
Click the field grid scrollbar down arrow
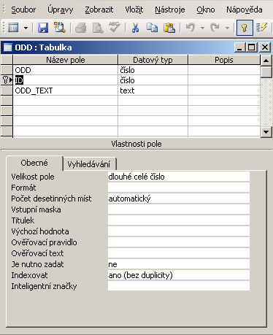pos(266,132)
